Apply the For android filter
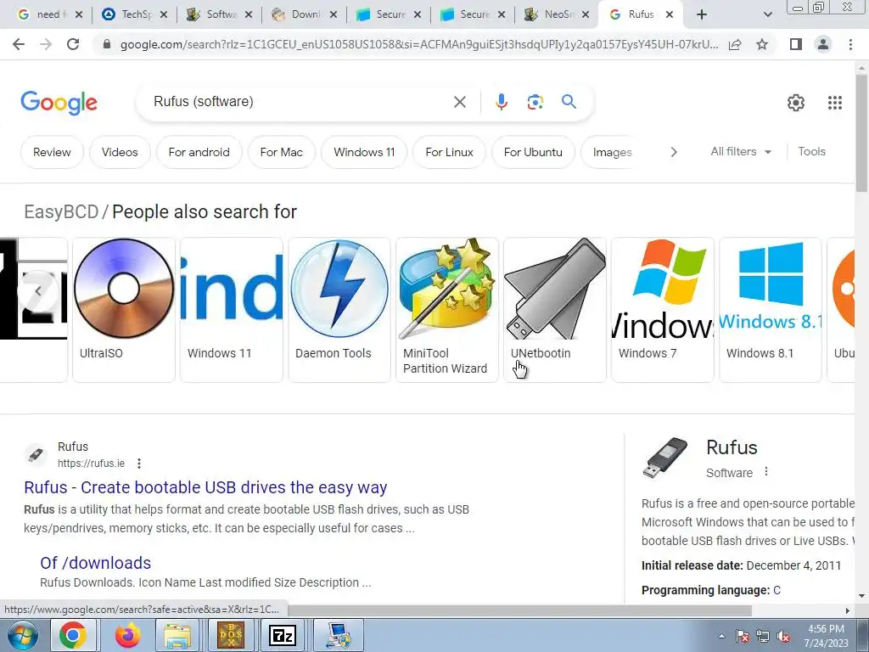Image resolution: width=869 pixels, height=652 pixels. click(x=199, y=152)
